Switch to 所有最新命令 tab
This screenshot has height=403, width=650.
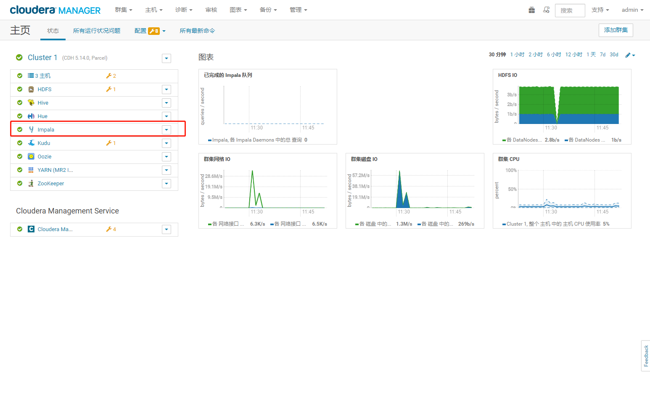click(x=197, y=31)
